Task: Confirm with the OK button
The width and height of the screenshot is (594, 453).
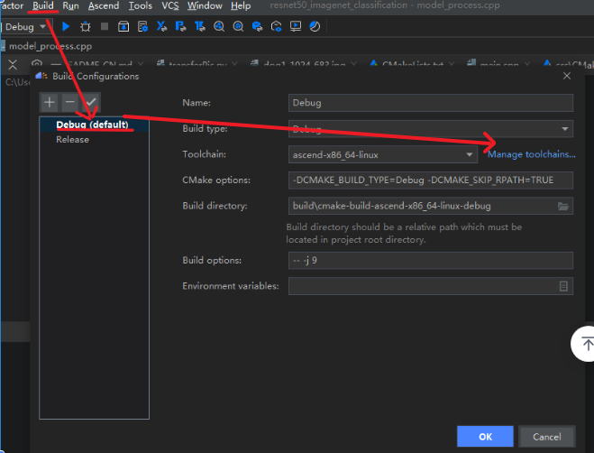Action: click(x=485, y=437)
